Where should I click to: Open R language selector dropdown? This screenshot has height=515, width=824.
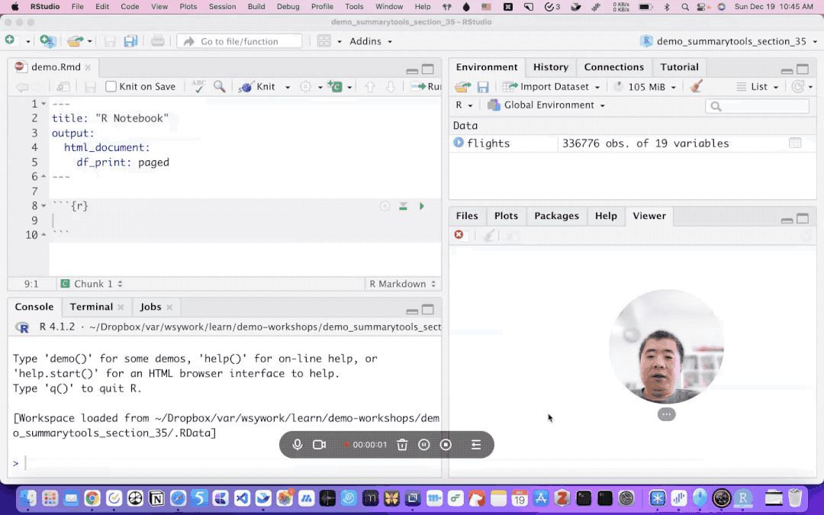pos(464,105)
